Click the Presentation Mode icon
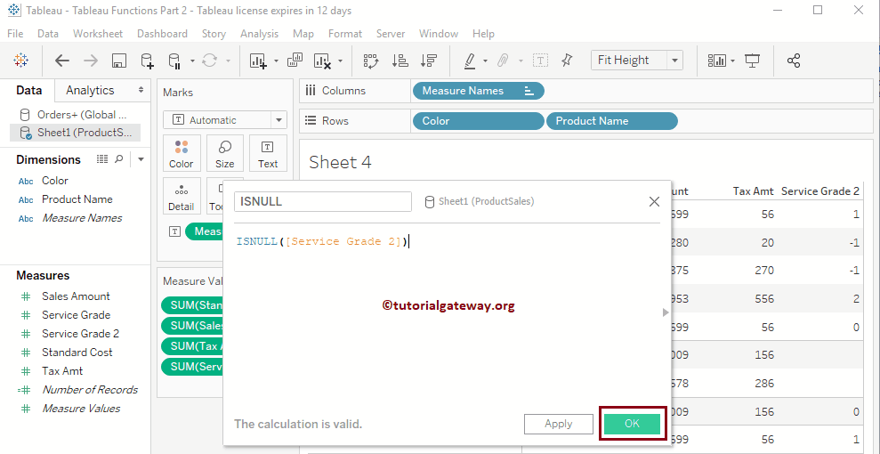Image resolution: width=880 pixels, height=454 pixels. [x=752, y=61]
